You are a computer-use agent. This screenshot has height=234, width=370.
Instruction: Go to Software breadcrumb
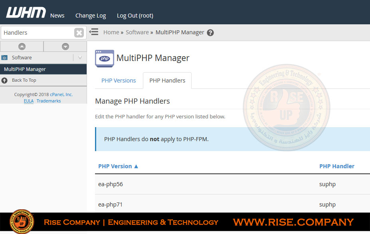pyautogui.click(x=137, y=32)
